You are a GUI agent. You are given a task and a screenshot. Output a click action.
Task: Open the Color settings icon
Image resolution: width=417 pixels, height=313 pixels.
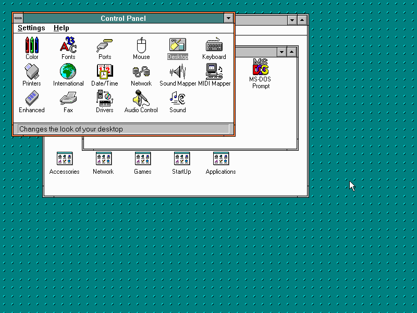tap(32, 45)
